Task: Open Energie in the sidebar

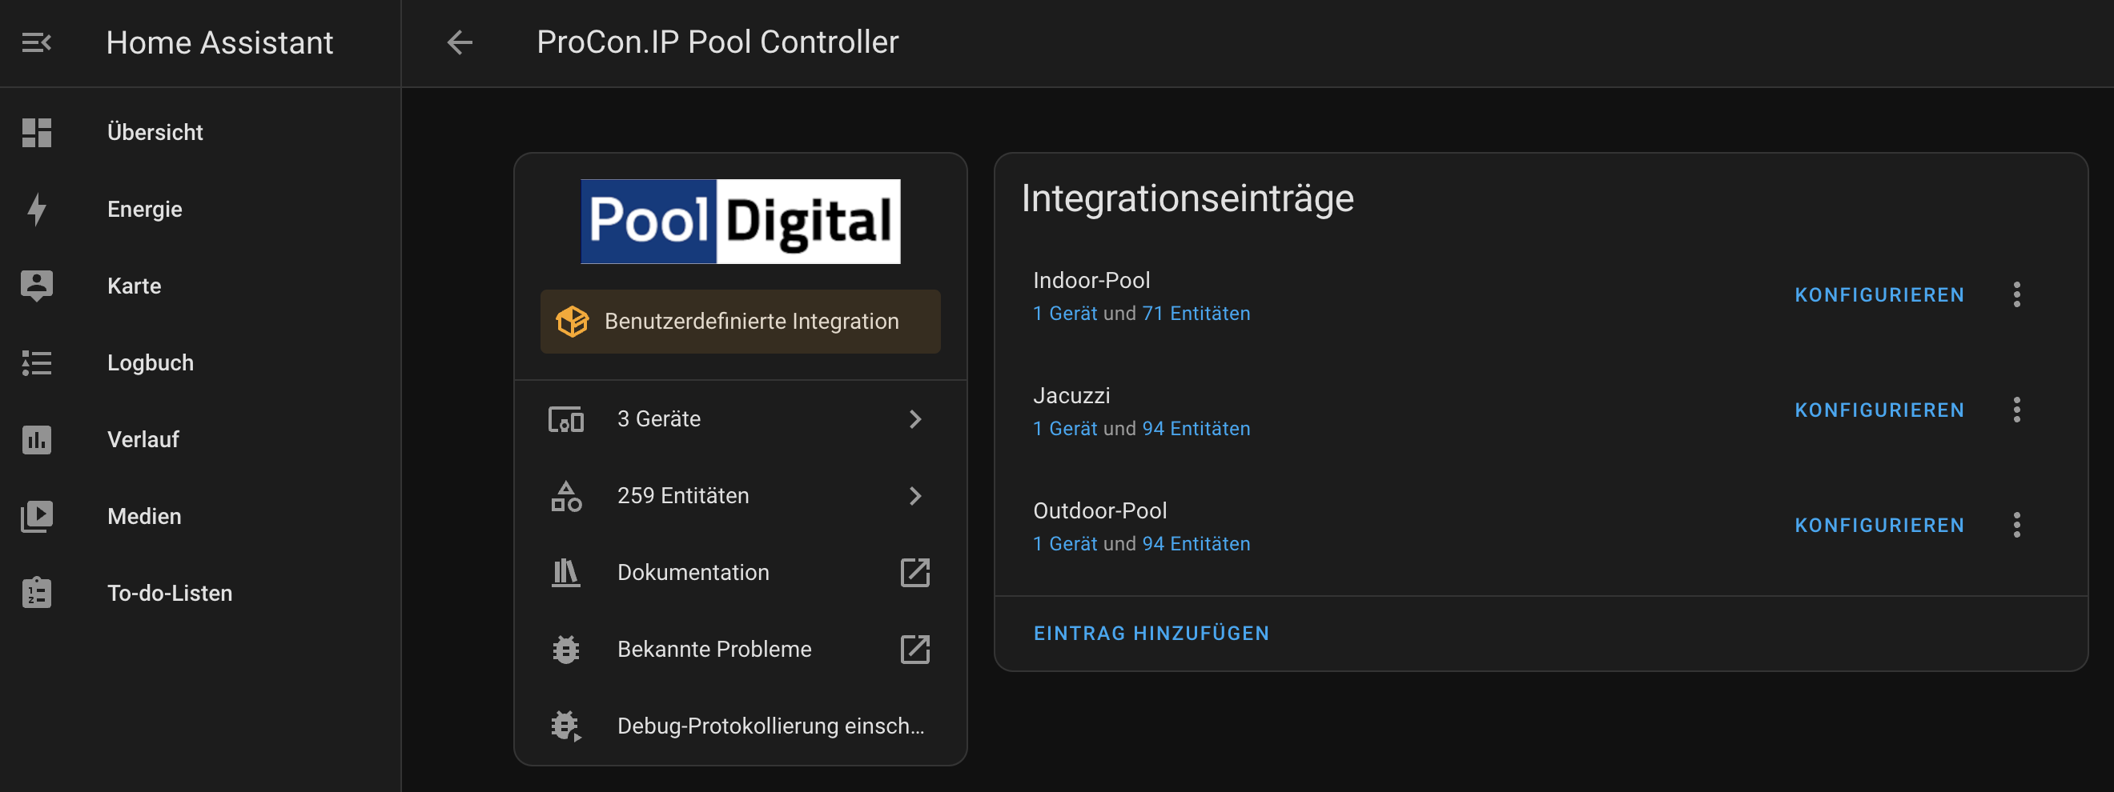Action: pos(200,209)
